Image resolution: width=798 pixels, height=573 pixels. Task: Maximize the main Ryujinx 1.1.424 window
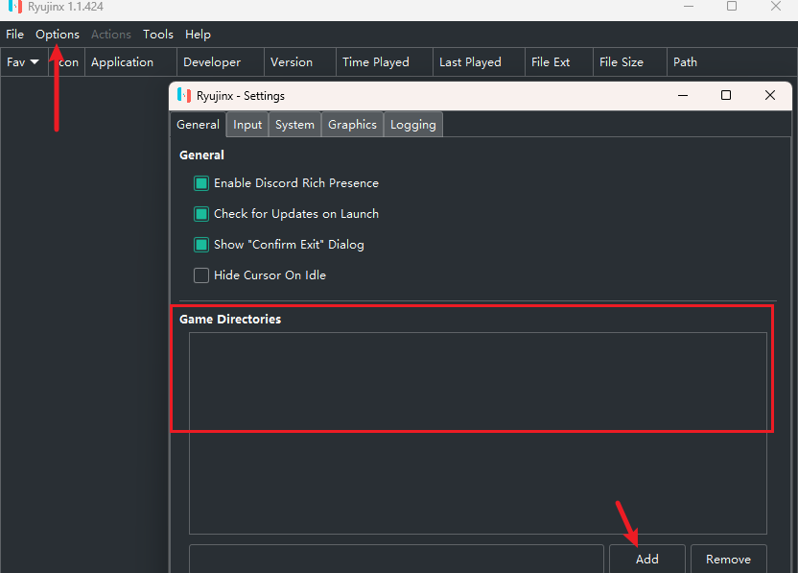(732, 6)
